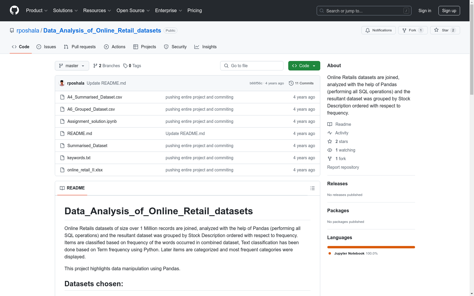Viewport: 474px width, 296px height.
Task: Click rposhala's avatar image
Action: 62,83
